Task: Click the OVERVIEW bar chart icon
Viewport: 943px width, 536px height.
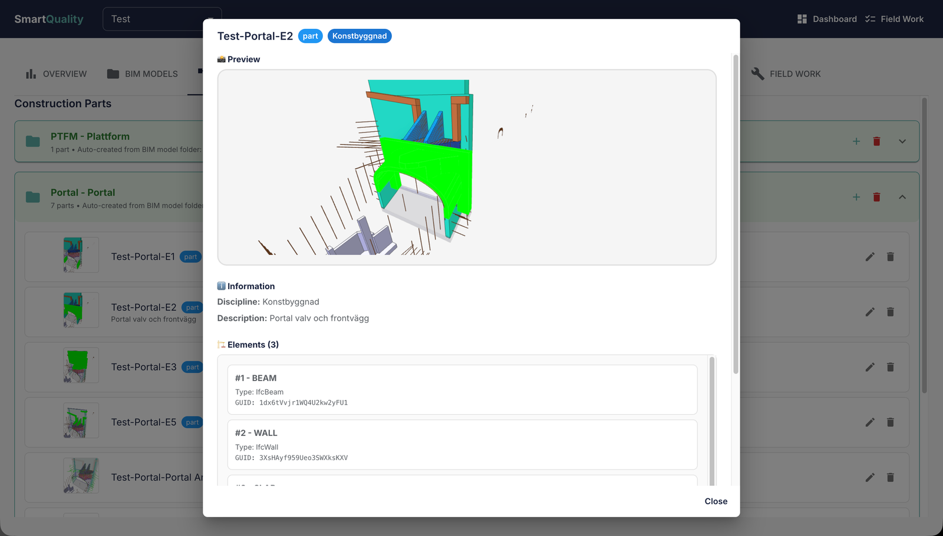Action: coord(31,74)
